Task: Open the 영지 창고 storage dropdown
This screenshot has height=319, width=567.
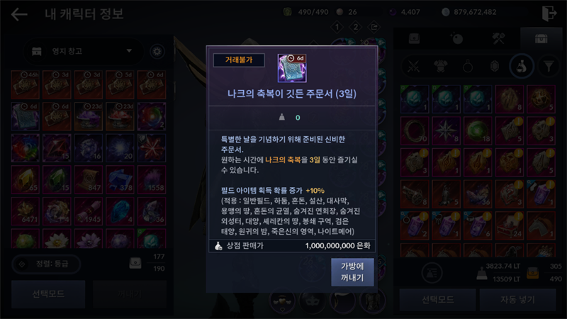Action: [84, 51]
